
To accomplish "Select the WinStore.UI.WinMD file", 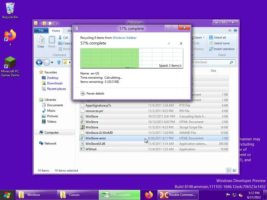I will [154, 133].
